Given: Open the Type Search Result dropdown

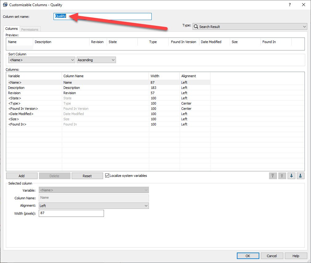Looking at the screenshot, I should (249, 27).
